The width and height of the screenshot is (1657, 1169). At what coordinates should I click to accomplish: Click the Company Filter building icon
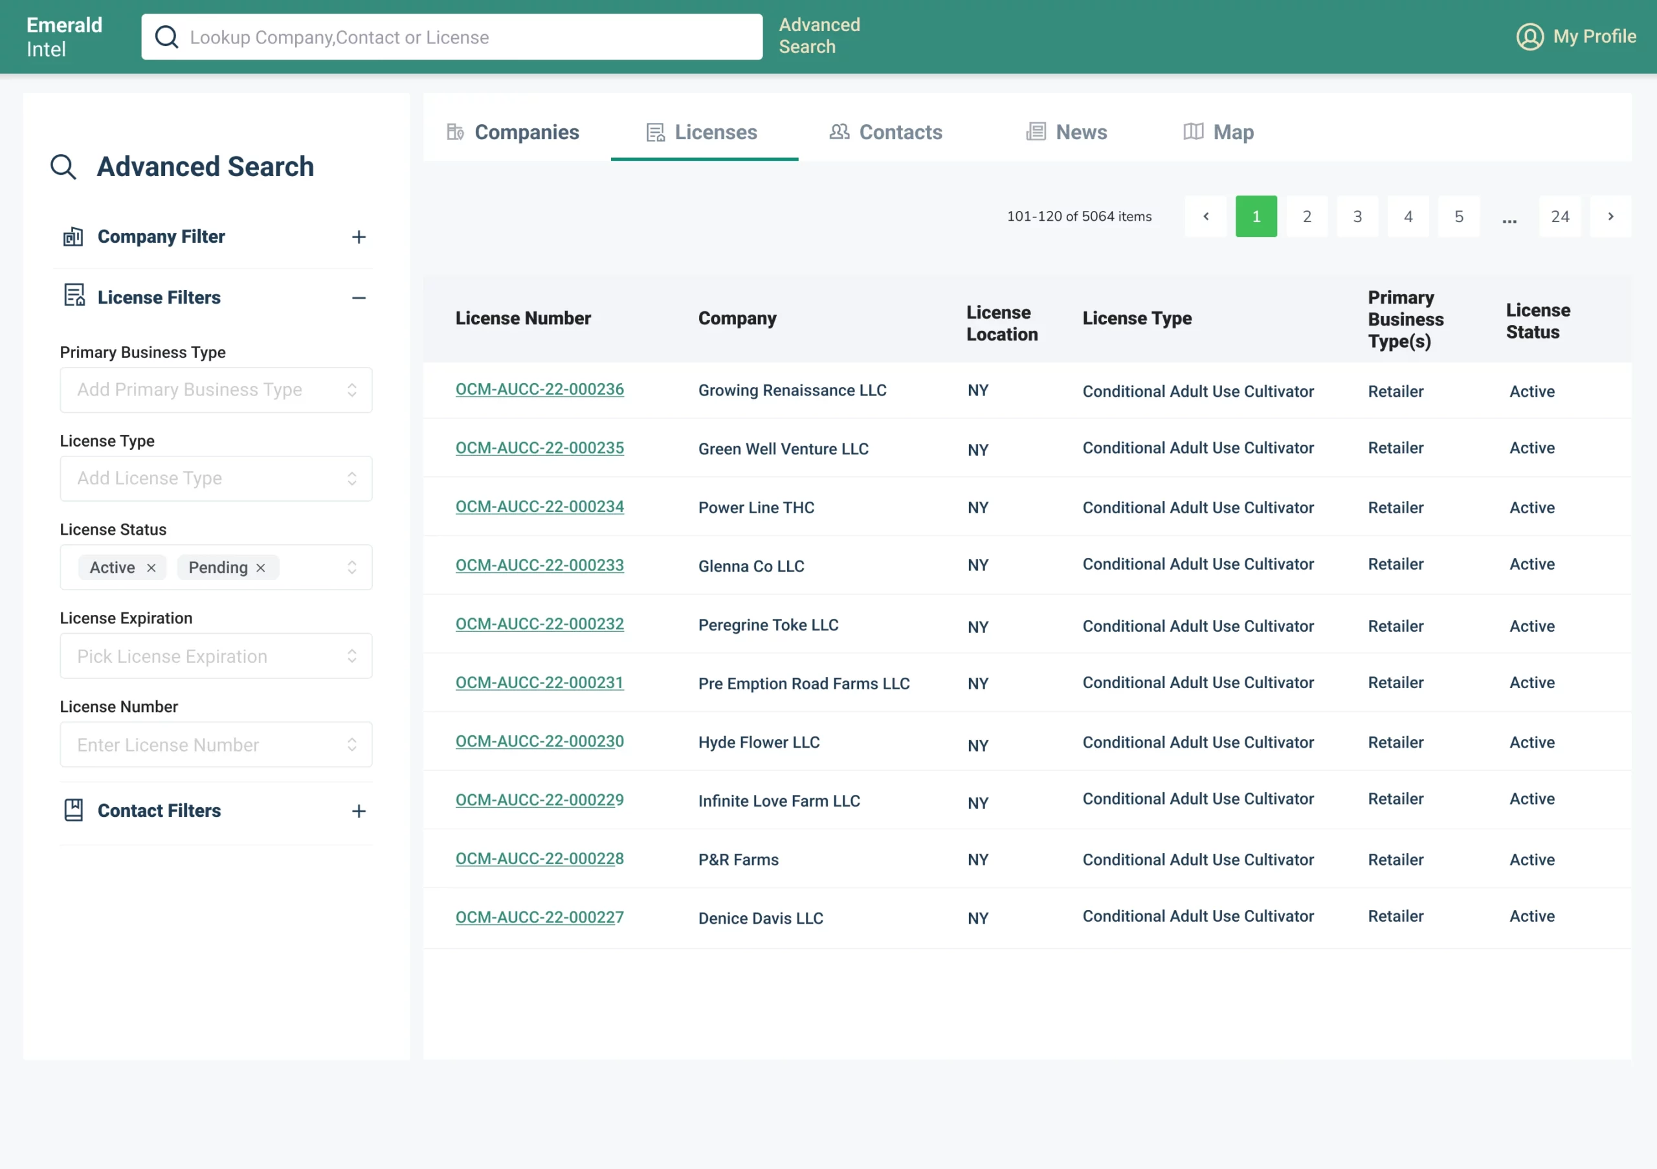tap(73, 237)
